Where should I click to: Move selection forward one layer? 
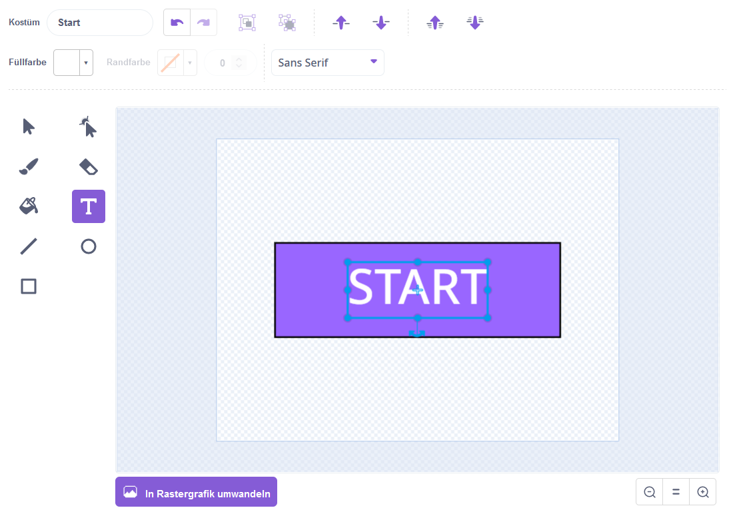341,23
